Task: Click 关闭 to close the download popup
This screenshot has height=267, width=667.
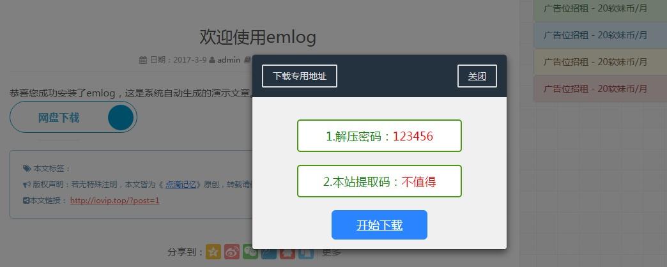Action: click(x=477, y=76)
